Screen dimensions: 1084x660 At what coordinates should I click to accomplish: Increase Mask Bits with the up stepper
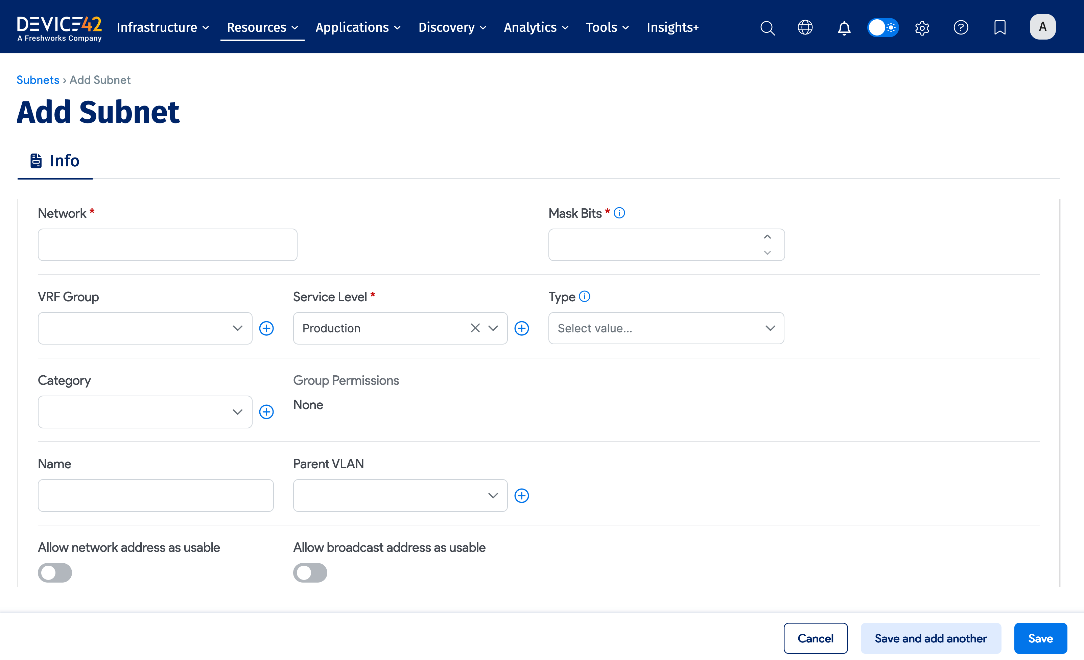click(x=767, y=237)
